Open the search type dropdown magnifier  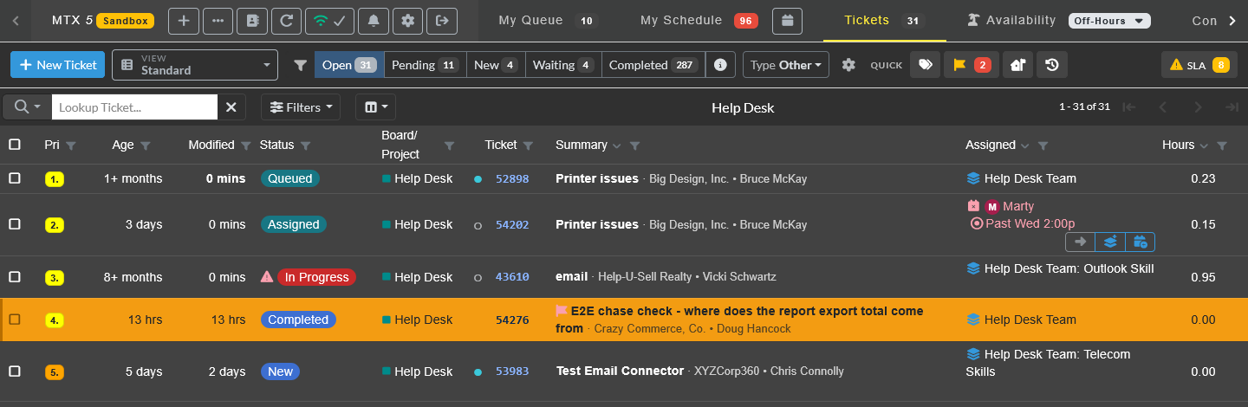tap(27, 107)
